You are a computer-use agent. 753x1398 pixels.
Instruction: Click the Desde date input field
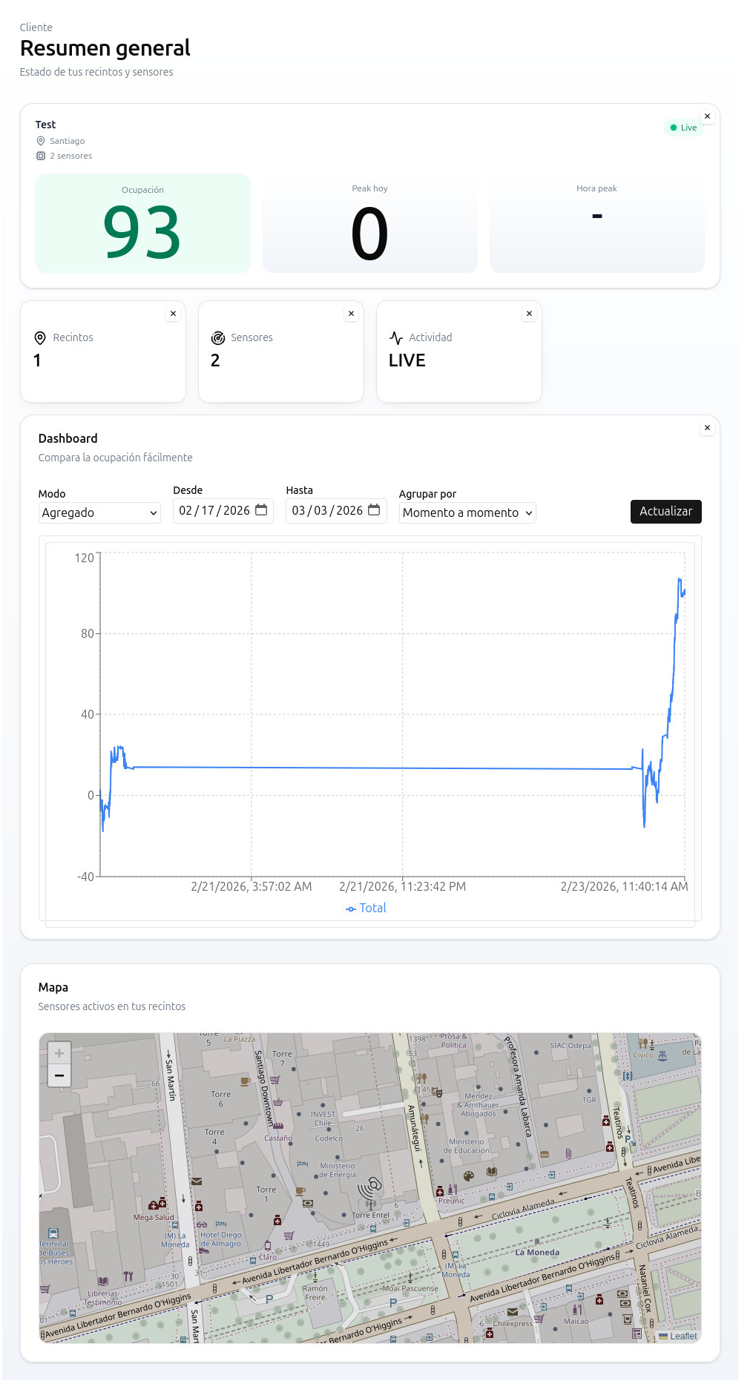214,510
